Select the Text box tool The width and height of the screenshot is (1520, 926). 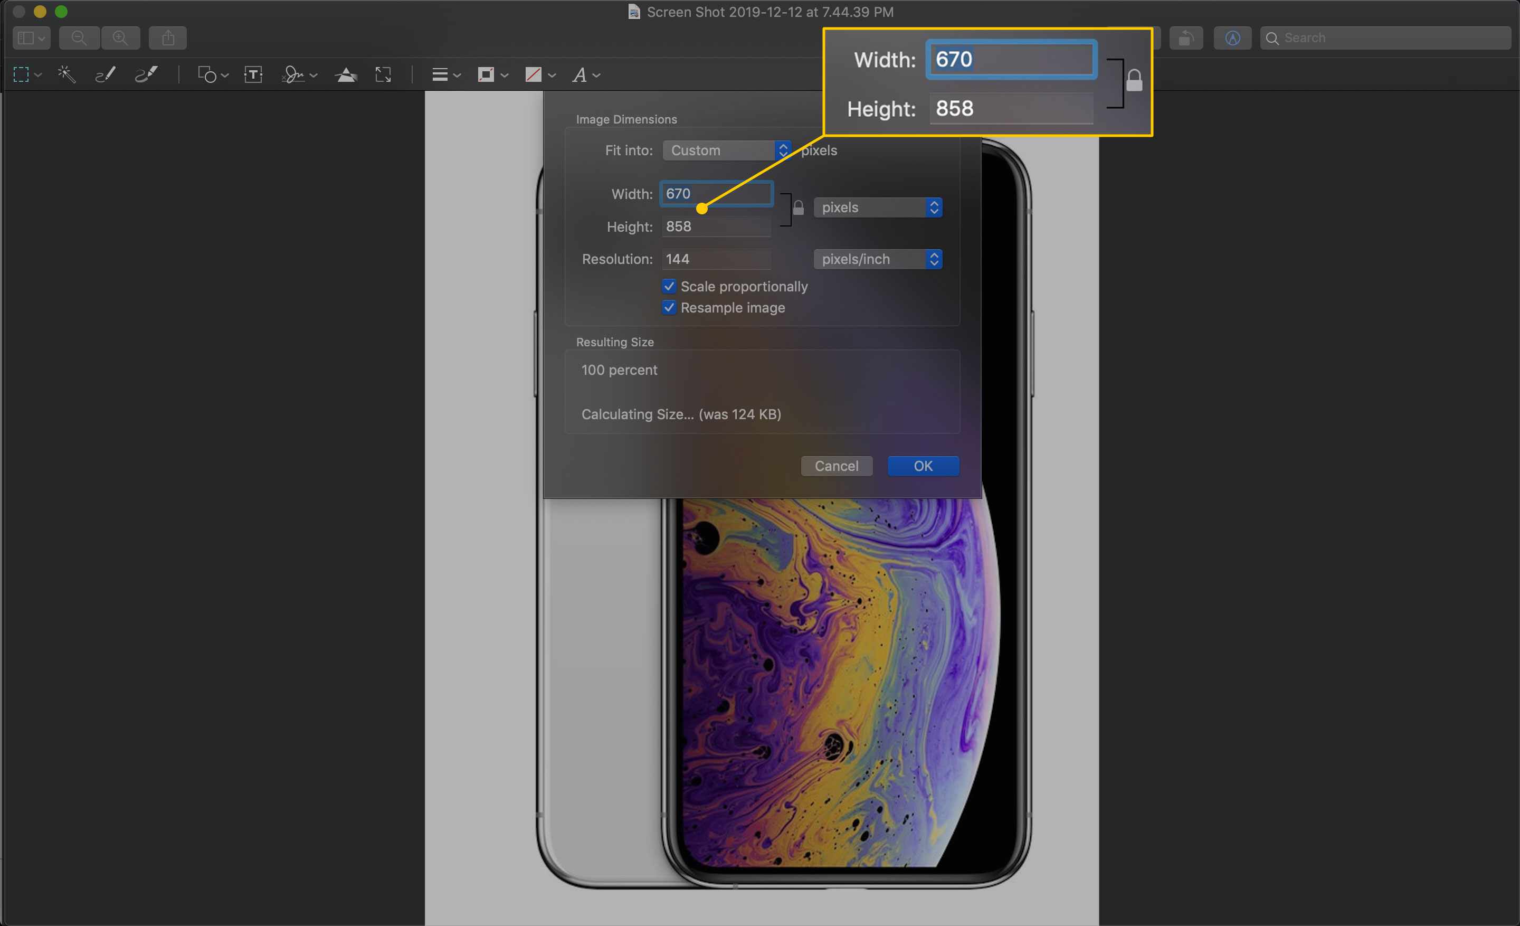pos(253,75)
